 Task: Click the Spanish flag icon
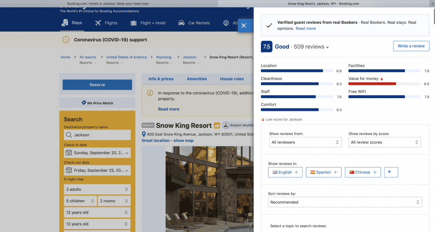(x=313, y=173)
